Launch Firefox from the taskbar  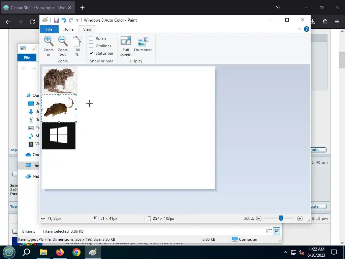(x=60, y=252)
